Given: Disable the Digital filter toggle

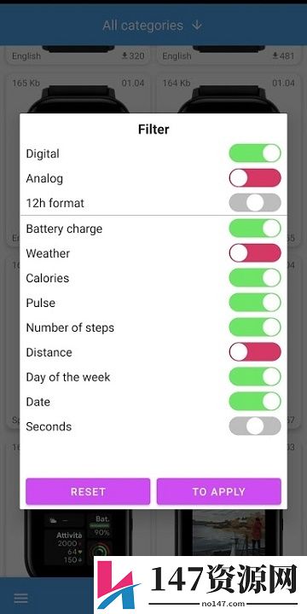Looking at the screenshot, I should (x=255, y=153).
